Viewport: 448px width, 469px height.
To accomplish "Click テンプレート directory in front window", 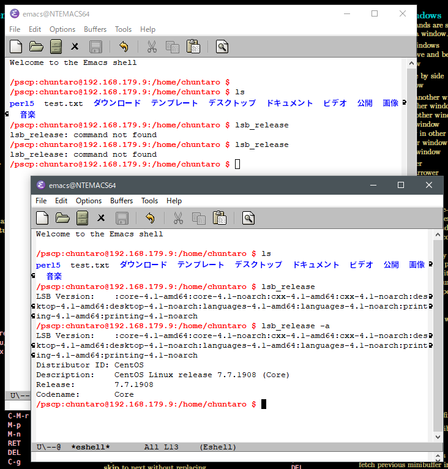I will pos(201,265).
